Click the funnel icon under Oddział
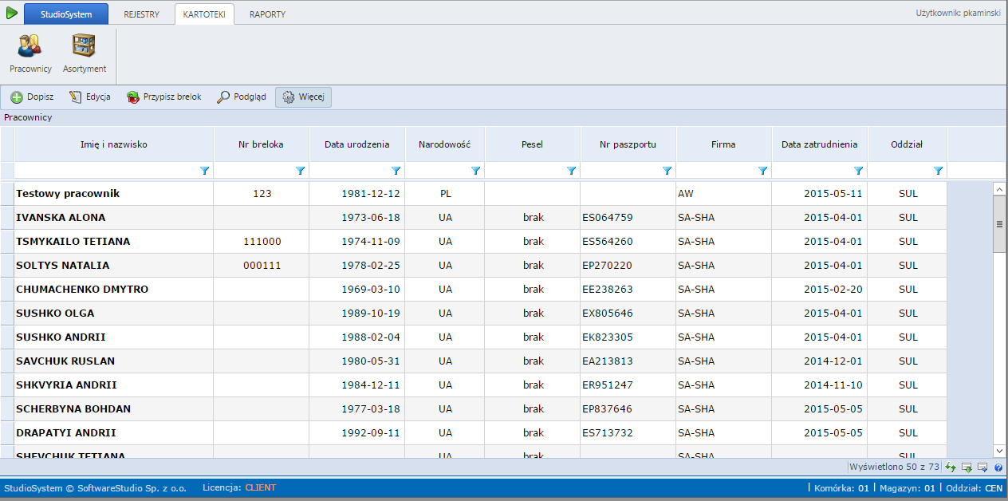Image resolution: width=1008 pixels, height=501 pixels. click(939, 171)
